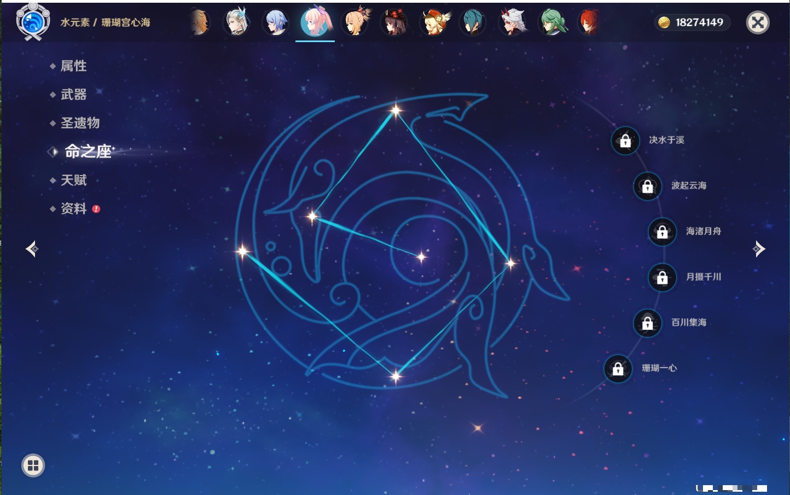
Task: Open the 属性 attributes menu
Action: 73,66
